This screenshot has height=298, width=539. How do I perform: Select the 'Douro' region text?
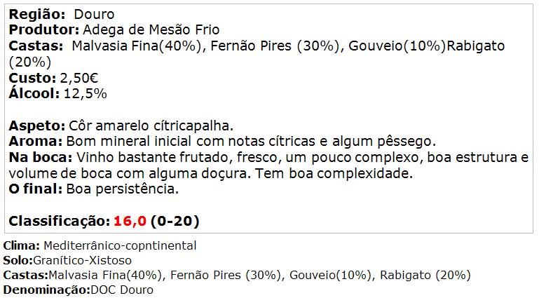pos(94,15)
